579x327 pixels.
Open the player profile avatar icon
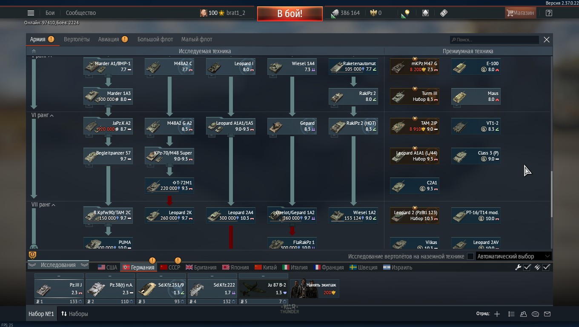tap(204, 13)
